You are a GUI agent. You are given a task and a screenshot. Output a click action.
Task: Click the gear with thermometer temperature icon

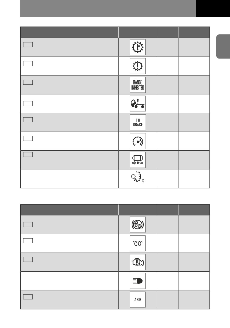138,47
